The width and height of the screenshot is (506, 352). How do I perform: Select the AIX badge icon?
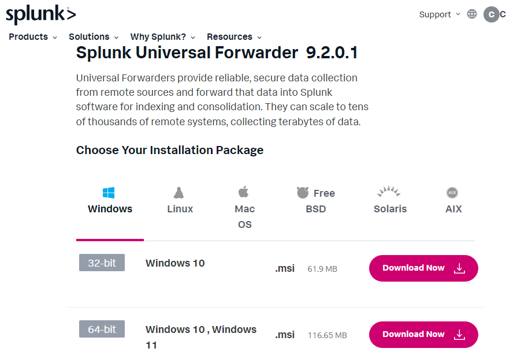click(x=452, y=193)
